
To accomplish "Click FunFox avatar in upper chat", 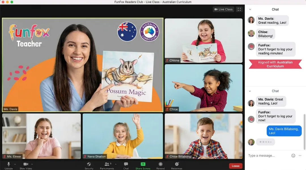I will point(251,47).
